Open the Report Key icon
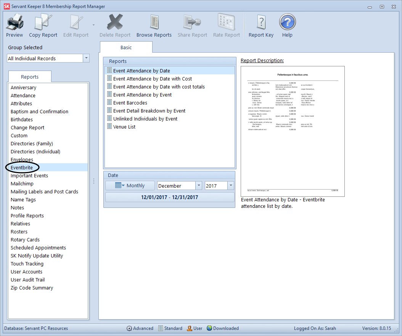 261,22
